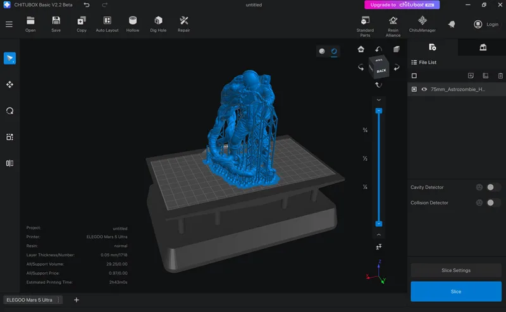This screenshot has width=506, height=312.
Task: Toggle perspective cube view icon
Action: point(397,49)
